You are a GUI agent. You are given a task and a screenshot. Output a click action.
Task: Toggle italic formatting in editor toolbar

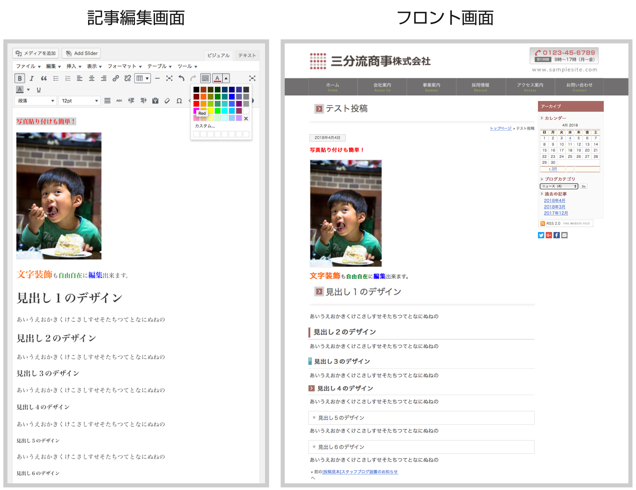pyautogui.click(x=32, y=78)
